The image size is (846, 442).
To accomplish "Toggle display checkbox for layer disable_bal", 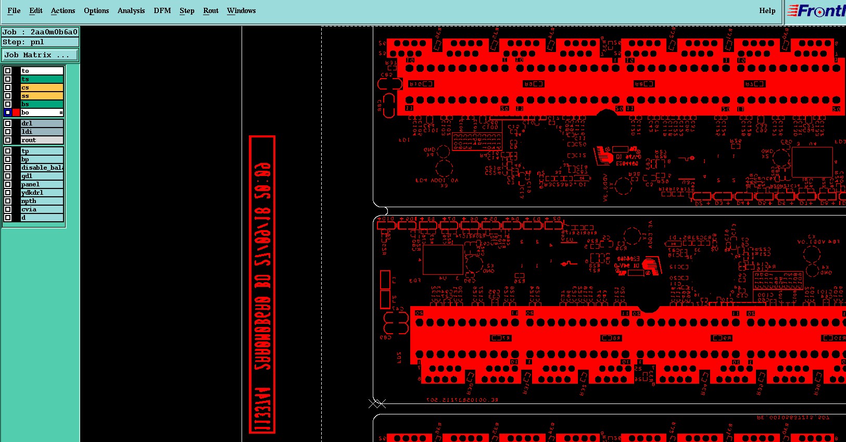I will pos(8,168).
